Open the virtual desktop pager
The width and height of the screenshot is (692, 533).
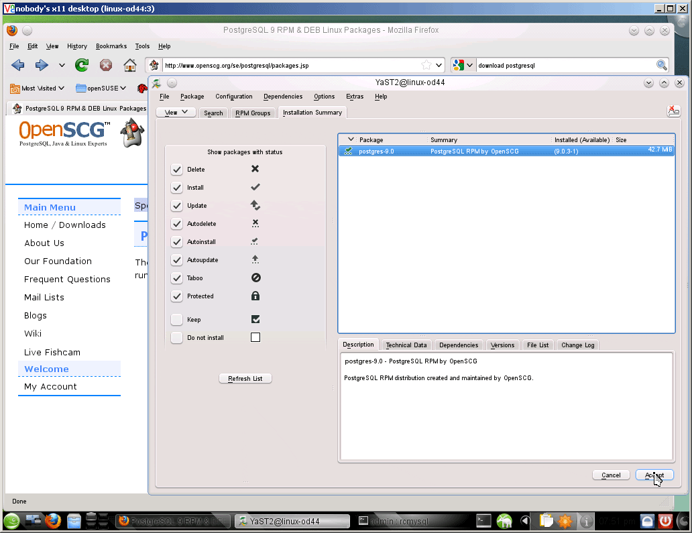[97, 521]
